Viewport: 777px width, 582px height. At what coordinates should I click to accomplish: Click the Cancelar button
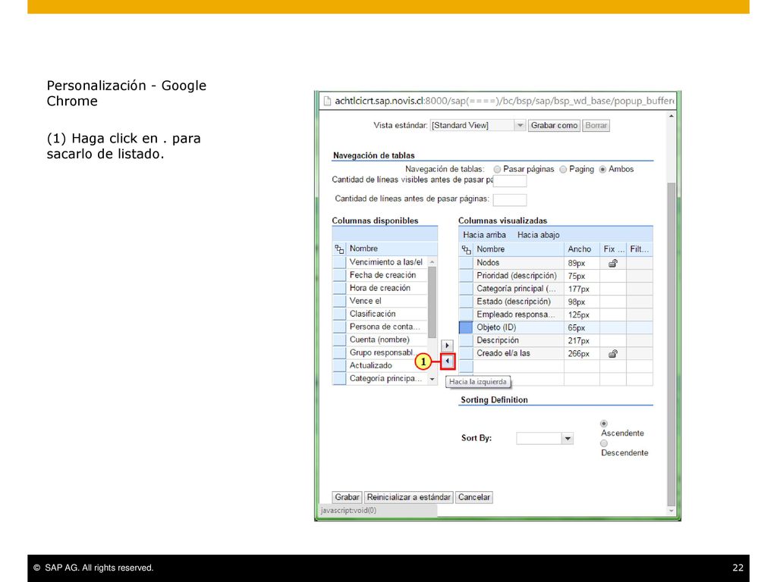point(473,497)
